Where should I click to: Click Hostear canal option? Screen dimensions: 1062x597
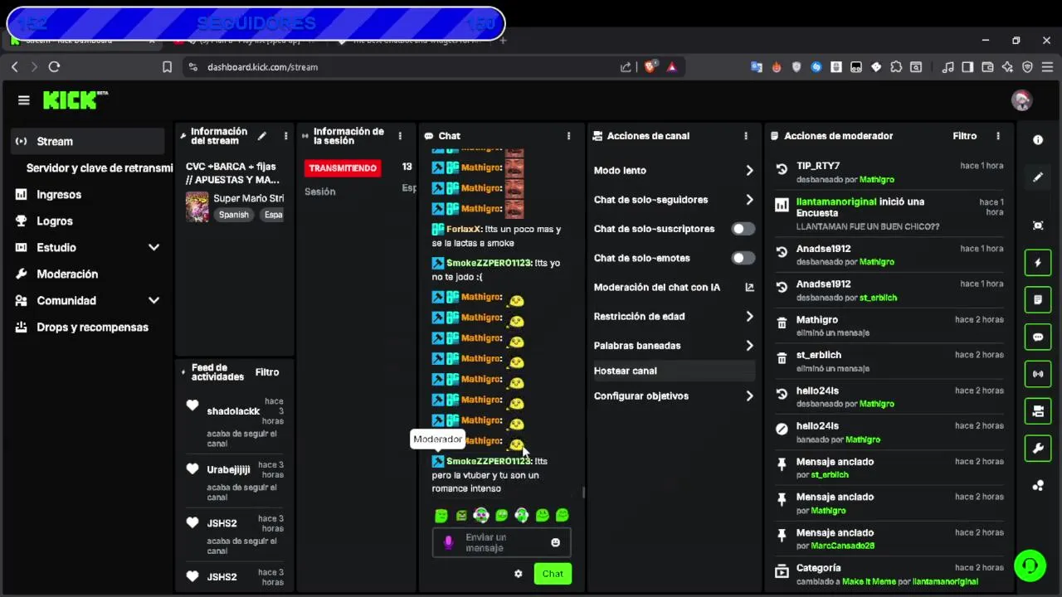[x=673, y=371]
